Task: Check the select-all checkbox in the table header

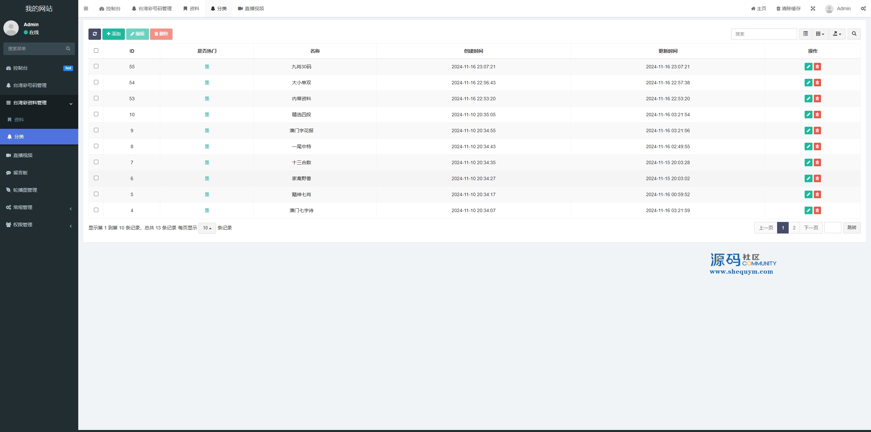Action: tap(96, 51)
